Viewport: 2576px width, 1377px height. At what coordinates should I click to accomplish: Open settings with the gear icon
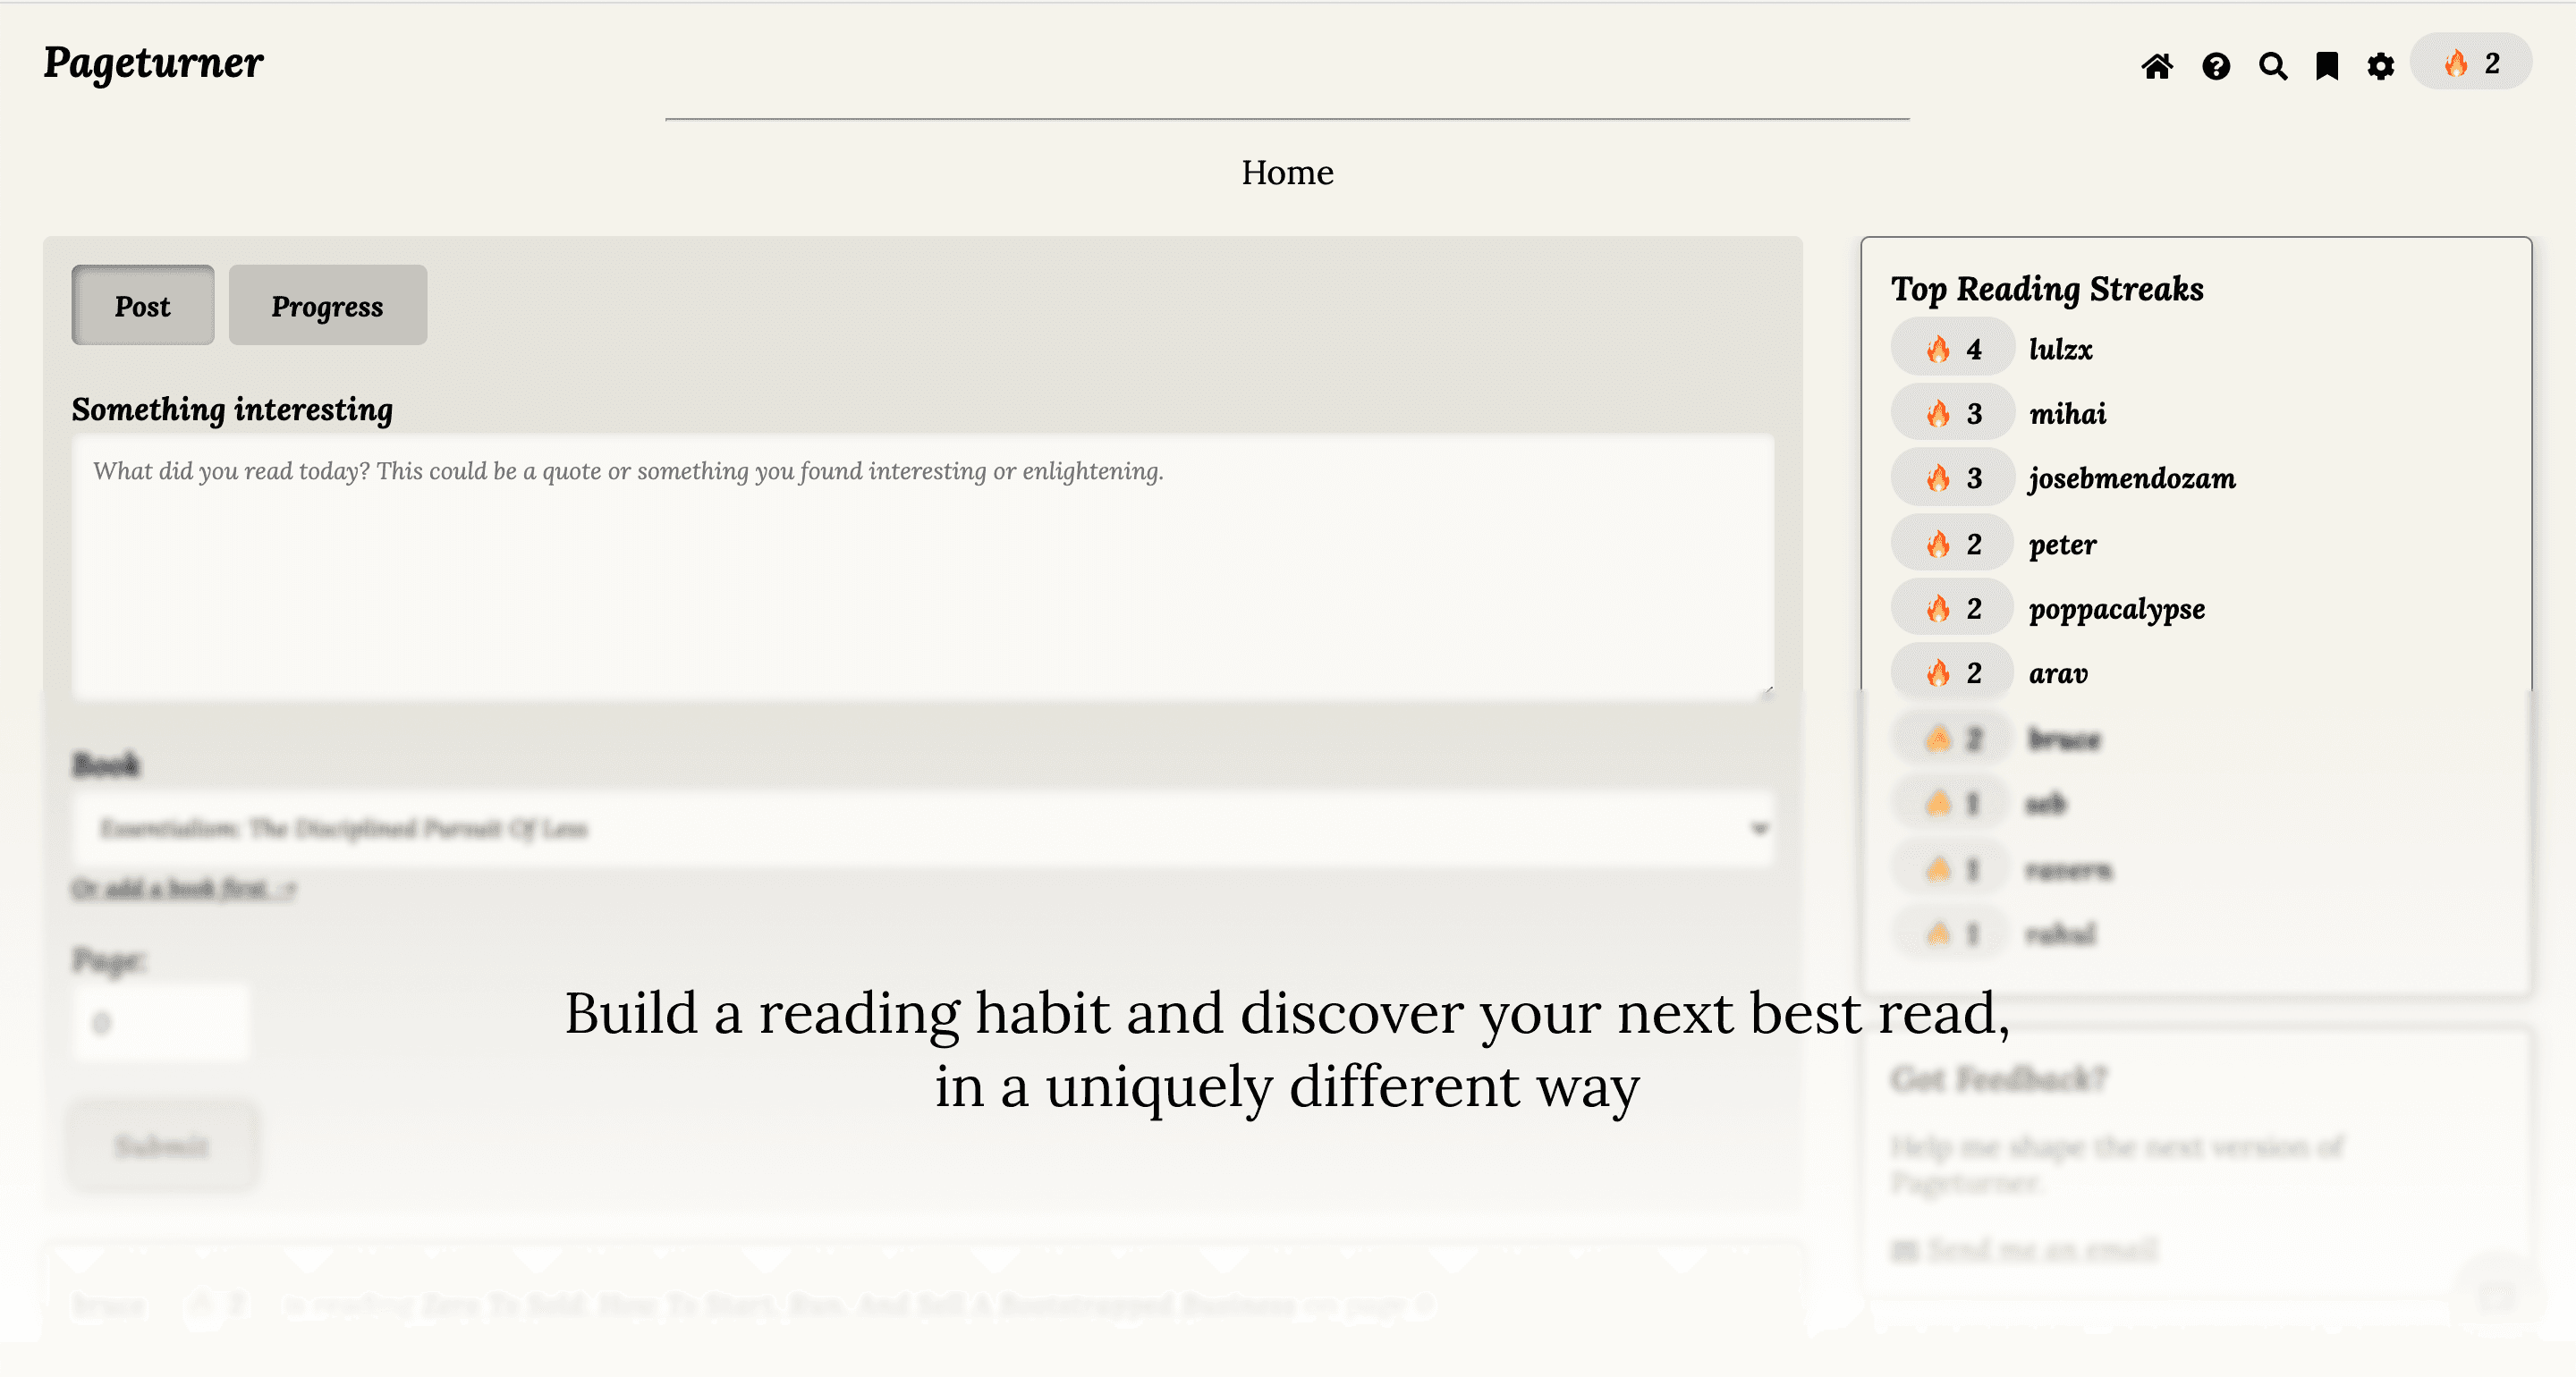point(2380,66)
